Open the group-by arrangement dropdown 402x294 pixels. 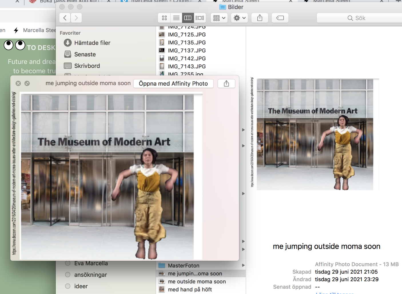219,18
